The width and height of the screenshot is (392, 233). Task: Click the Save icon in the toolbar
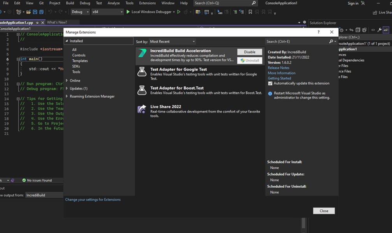pos(35,12)
